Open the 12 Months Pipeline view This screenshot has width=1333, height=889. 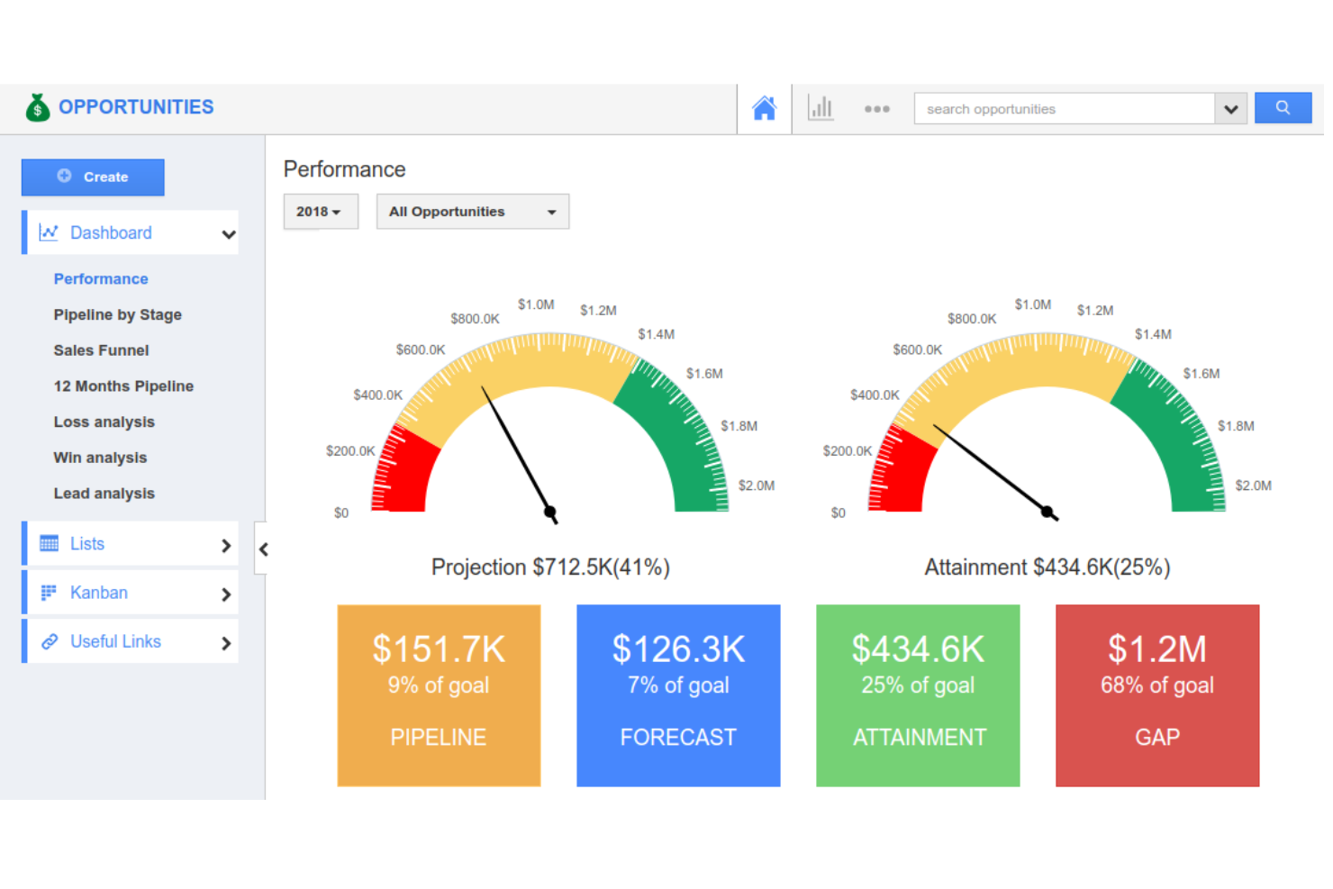(x=123, y=386)
